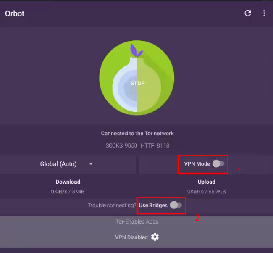
Task: Click the 0KiB/s / 8MiB download value
Action: pyautogui.click(x=68, y=192)
